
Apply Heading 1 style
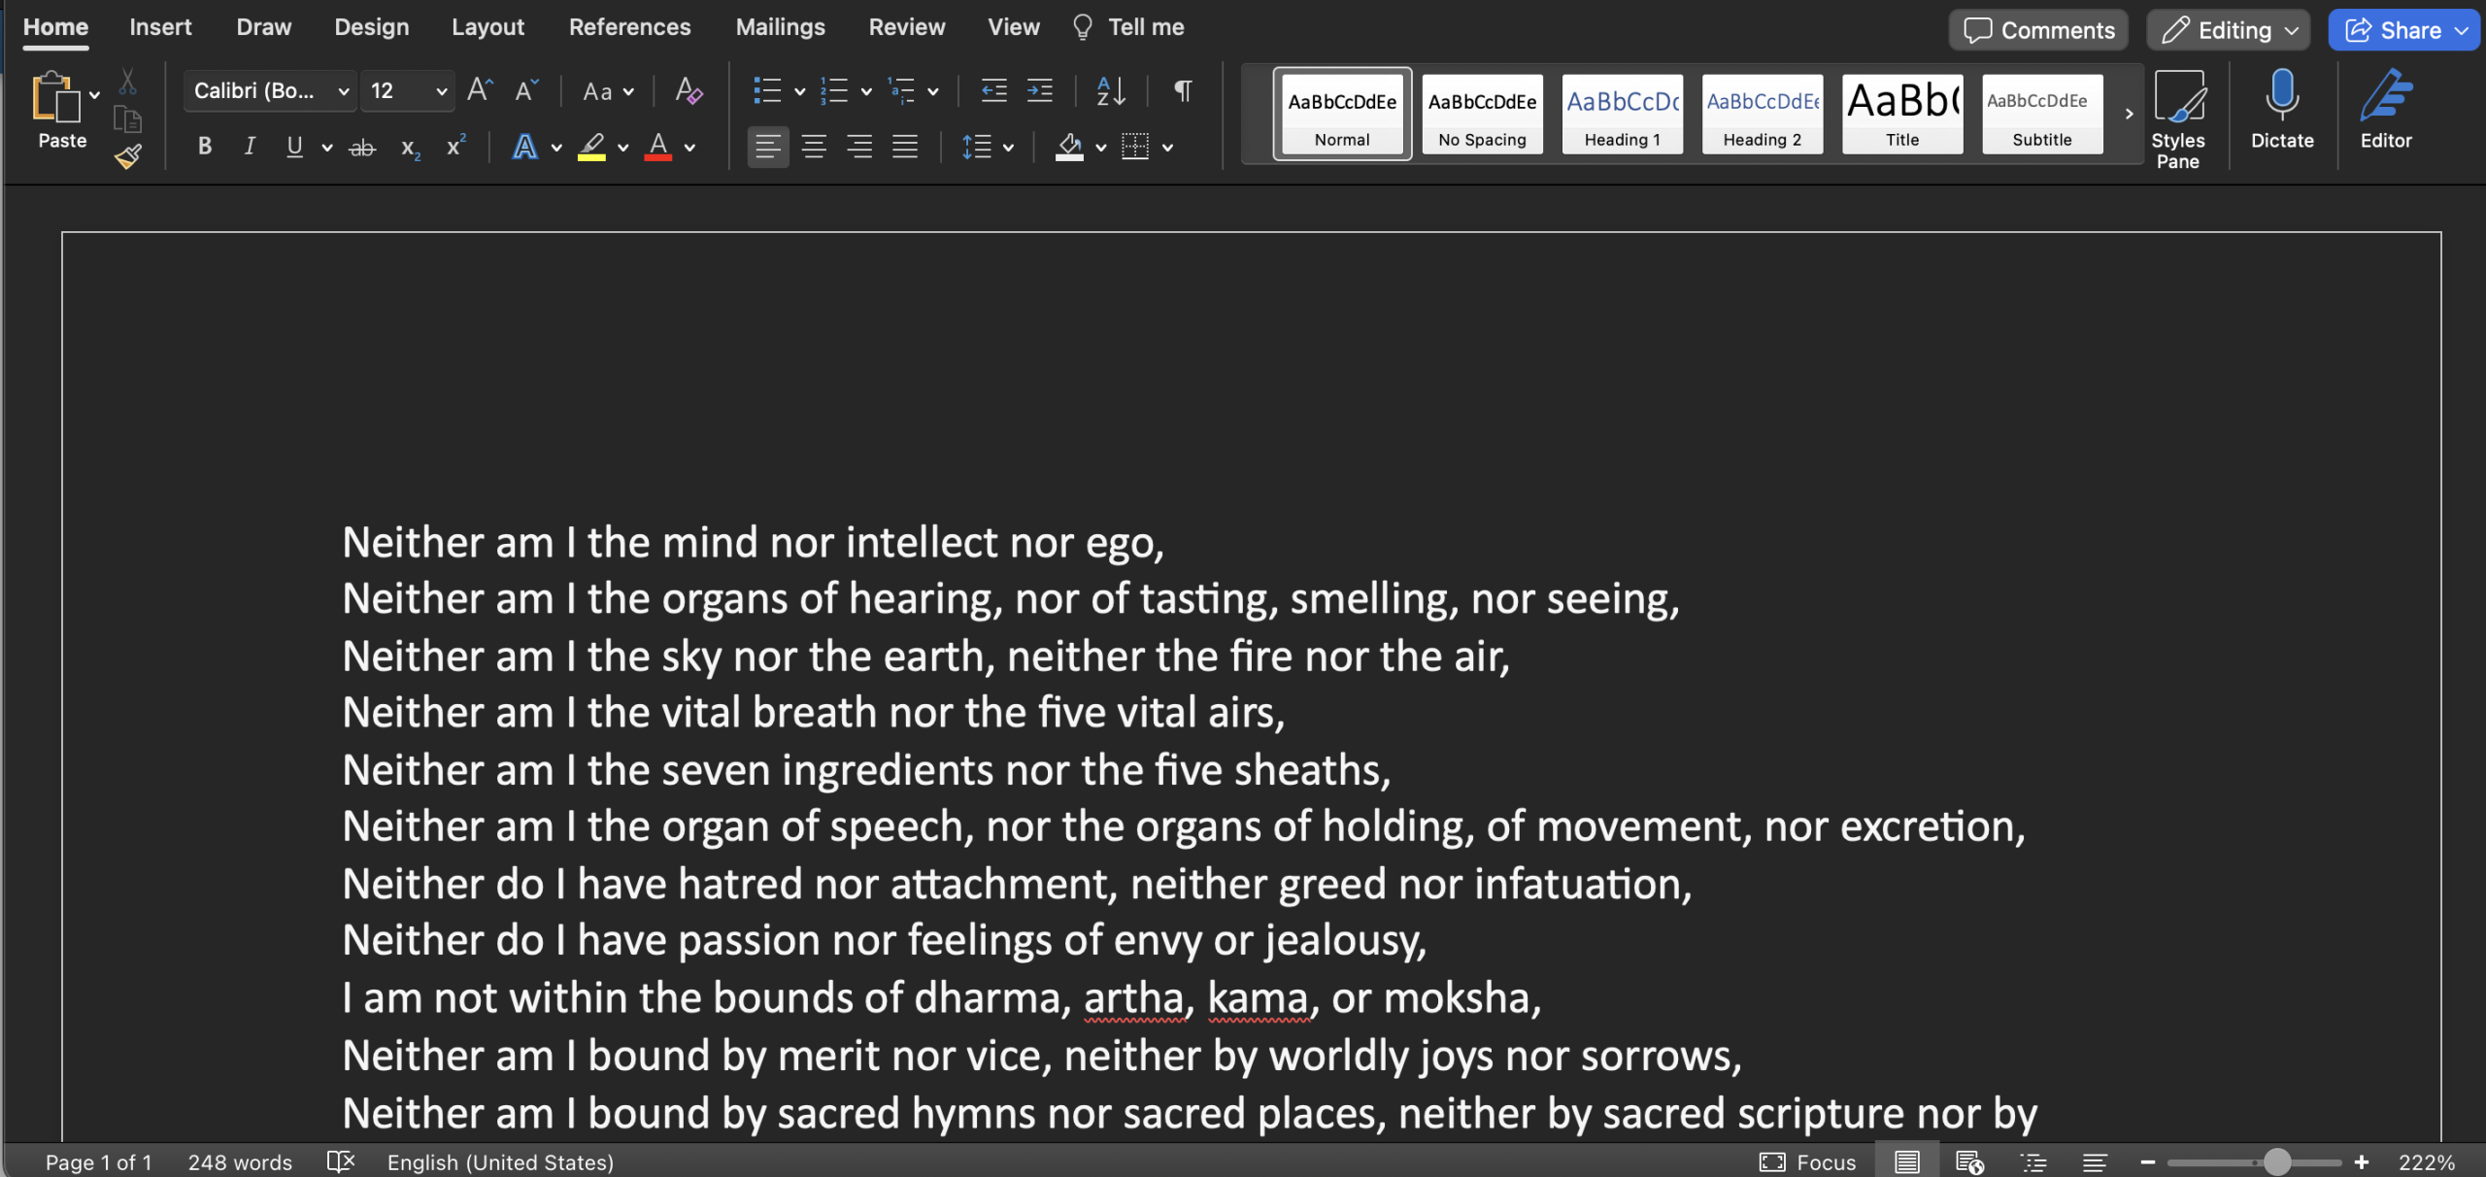1622,114
